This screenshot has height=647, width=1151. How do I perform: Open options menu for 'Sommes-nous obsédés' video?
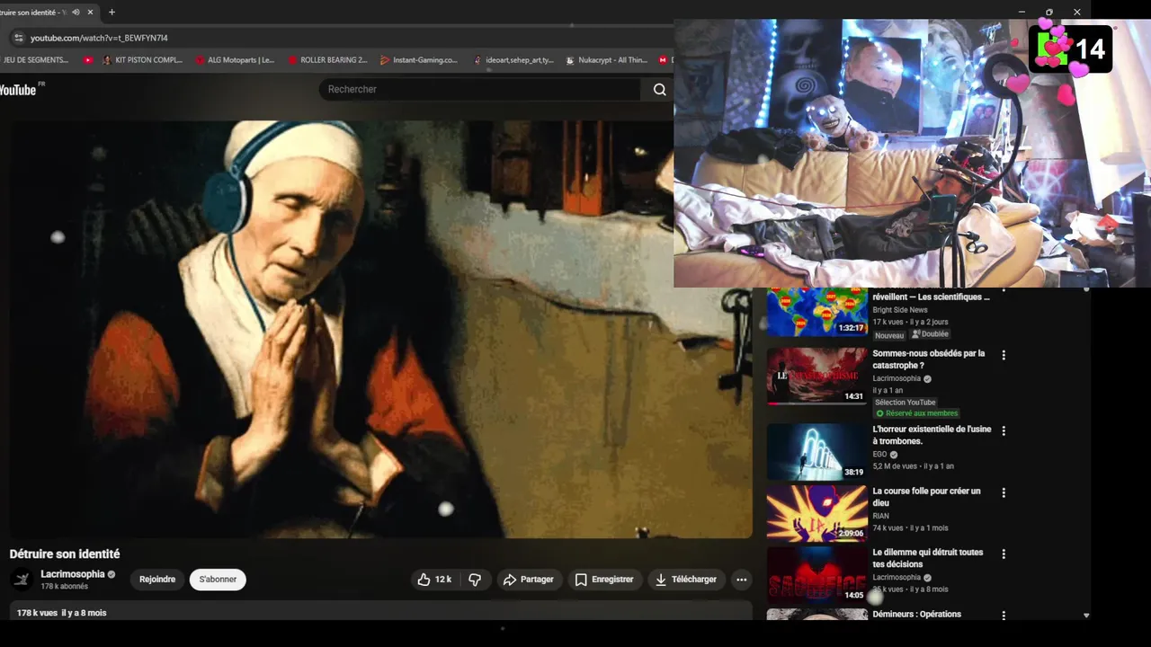1004,355
